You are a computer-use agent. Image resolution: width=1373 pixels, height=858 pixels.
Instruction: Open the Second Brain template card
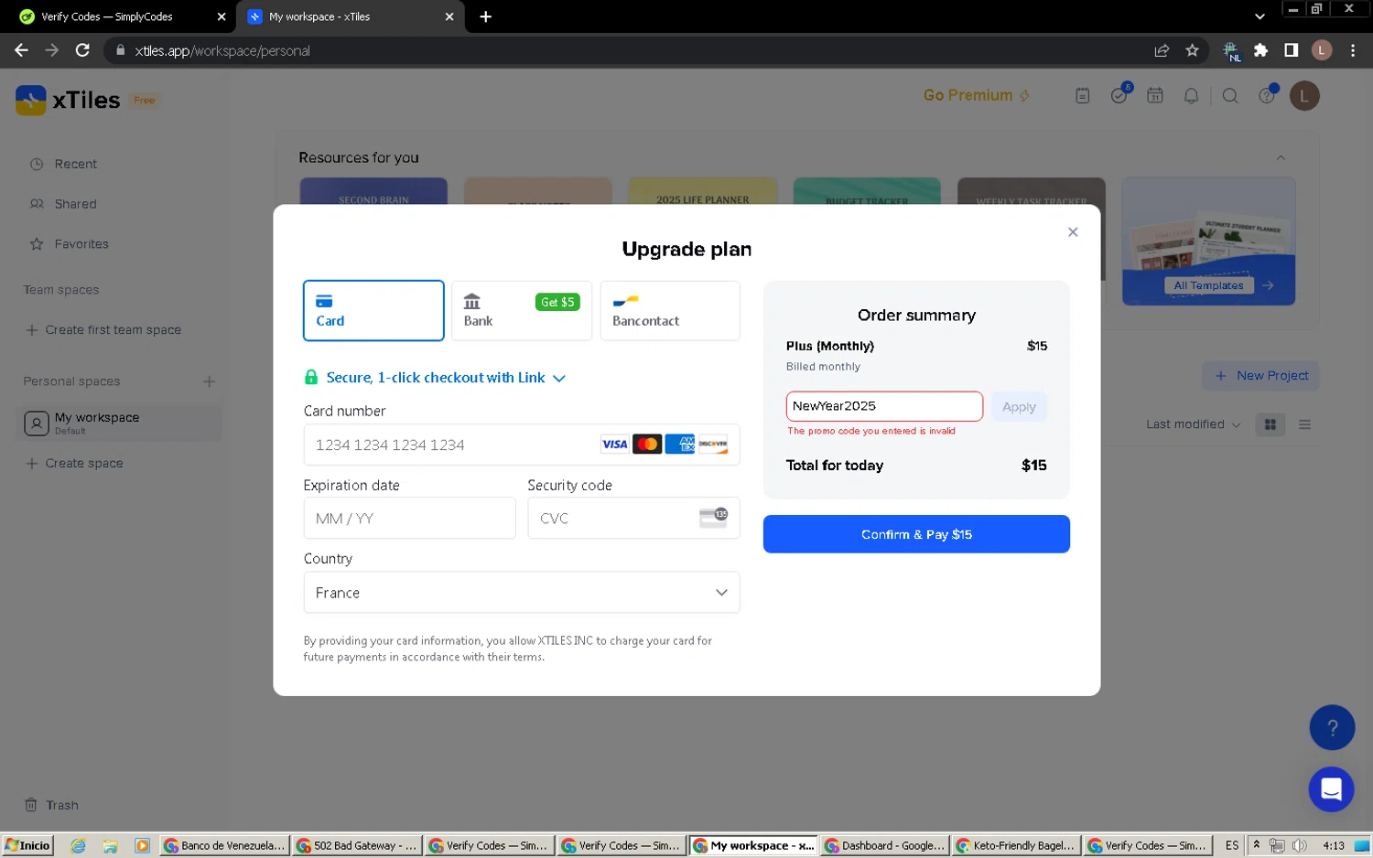(373, 191)
